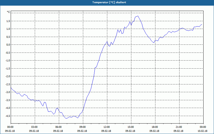Click the 18:00 time axis label

pos(155,127)
